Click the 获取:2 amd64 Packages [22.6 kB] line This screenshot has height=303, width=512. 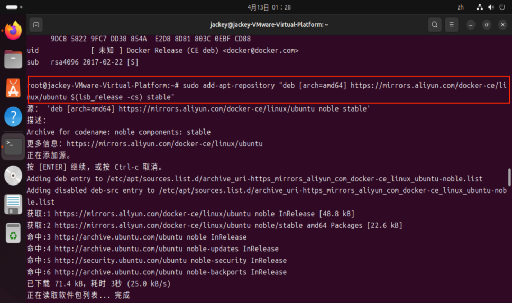click(215, 226)
